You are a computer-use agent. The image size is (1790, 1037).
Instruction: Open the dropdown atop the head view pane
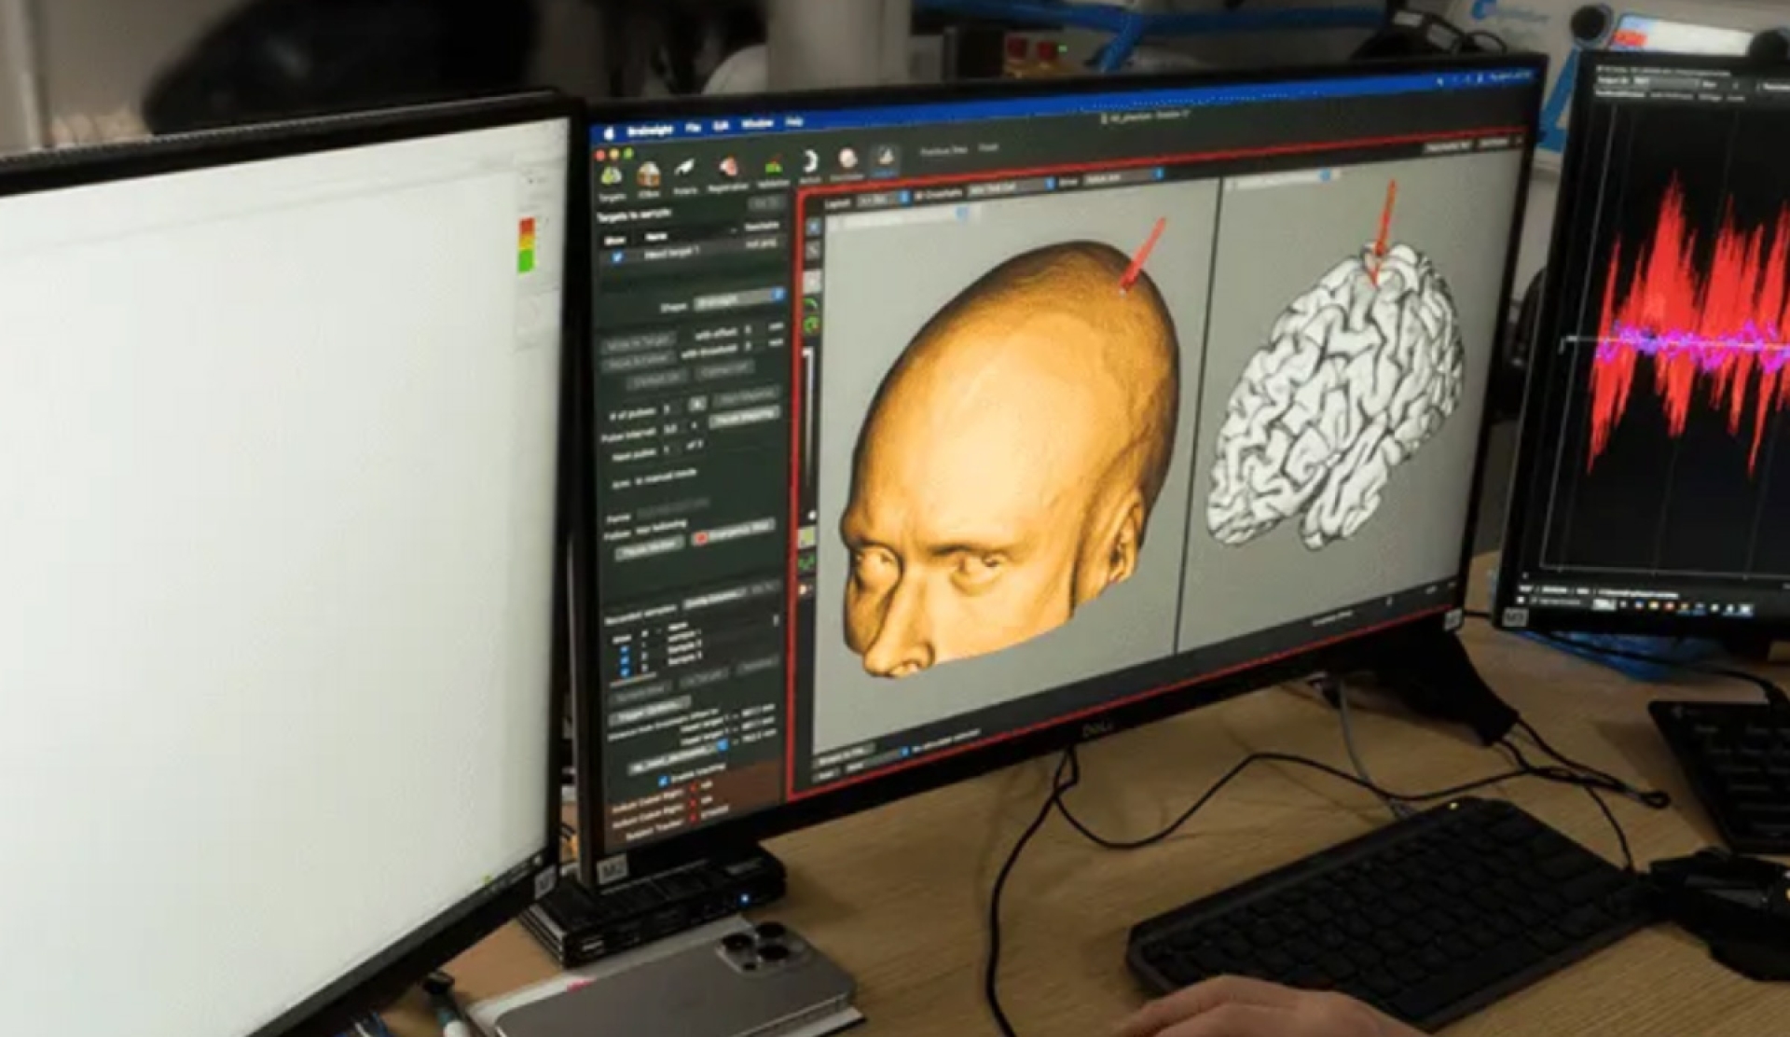click(900, 216)
